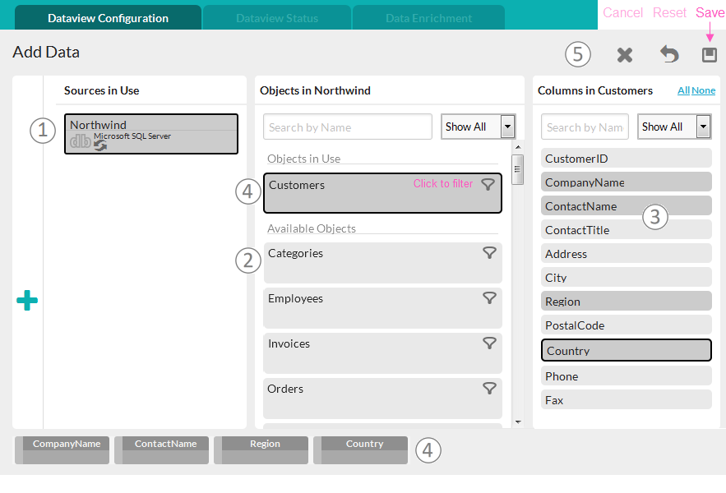The image size is (726, 493).
Task: Deselect the Country column
Action: pyautogui.click(x=626, y=350)
